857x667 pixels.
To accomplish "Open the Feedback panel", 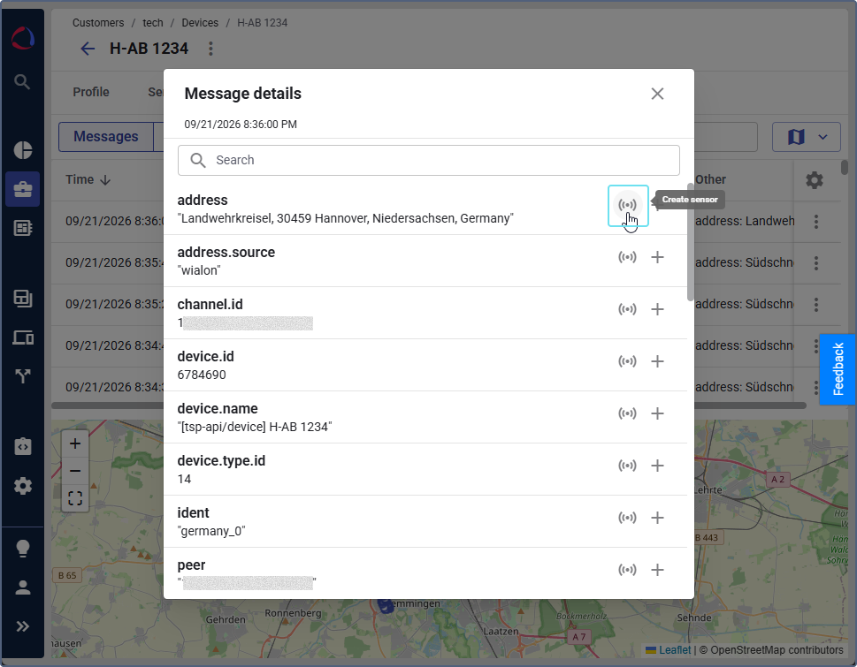I will click(x=838, y=369).
